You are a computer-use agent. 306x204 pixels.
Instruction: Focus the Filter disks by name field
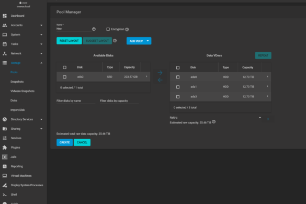[x=76, y=101]
